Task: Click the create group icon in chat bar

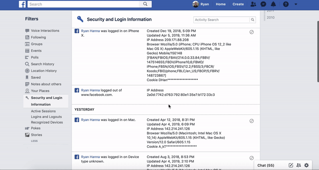Action: [299, 165]
